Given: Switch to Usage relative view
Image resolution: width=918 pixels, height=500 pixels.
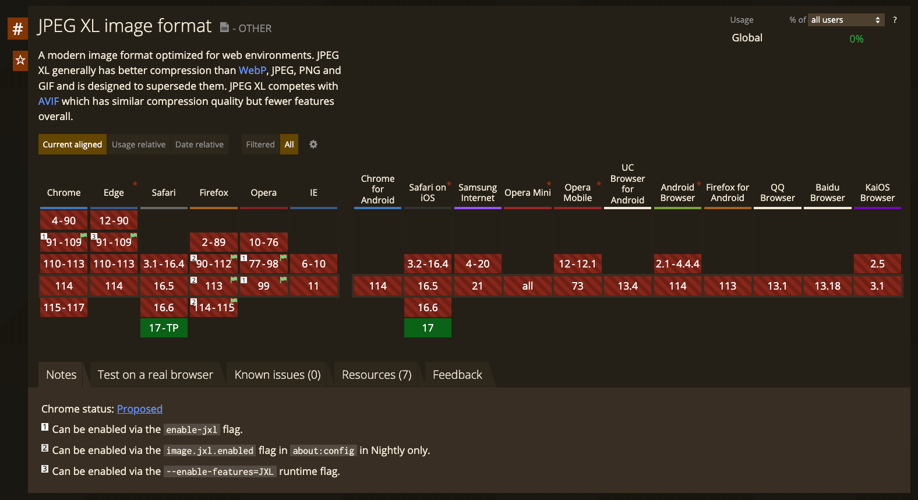Looking at the screenshot, I should point(139,145).
